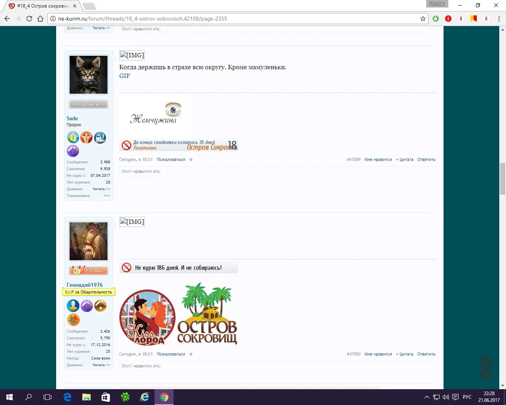Read Sade's diary via Читать »»
Viewport: 506px width, 405px height.
tap(101, 189)
